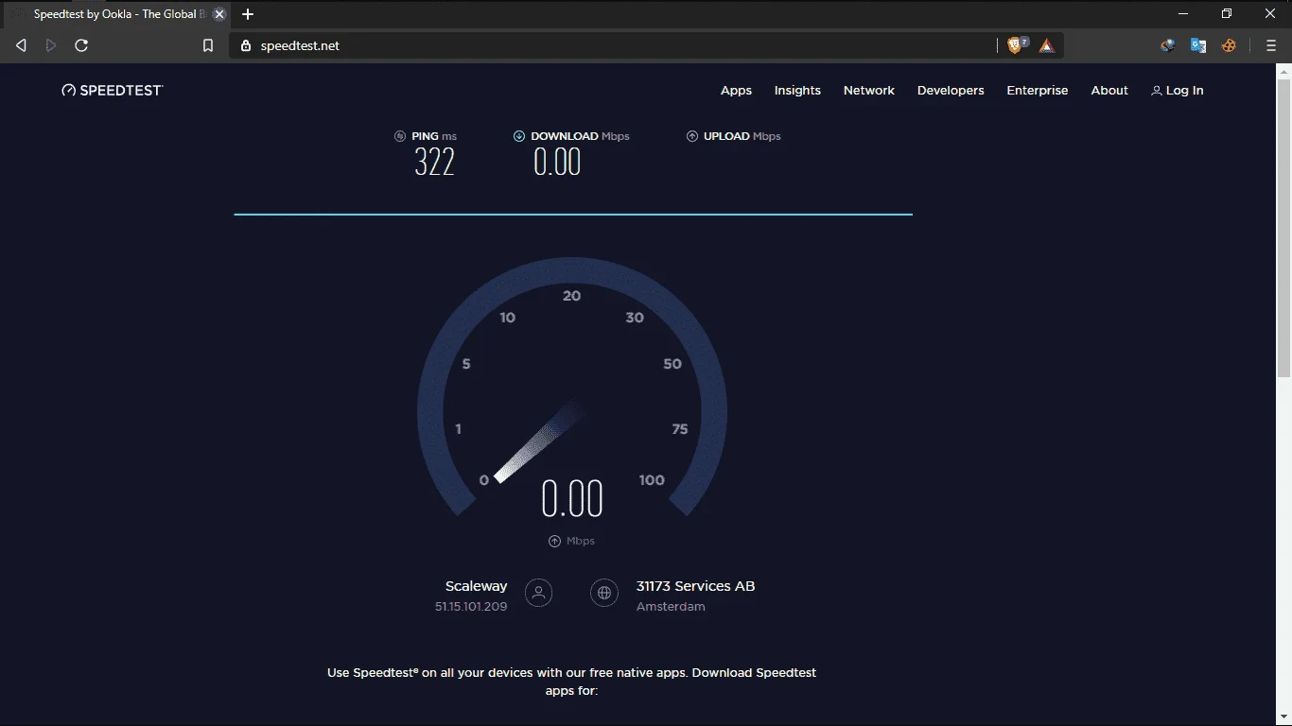Click the browser back button
Image resolution: width=1292 pixels, height=726 pixels.
[x=21, y=45]
